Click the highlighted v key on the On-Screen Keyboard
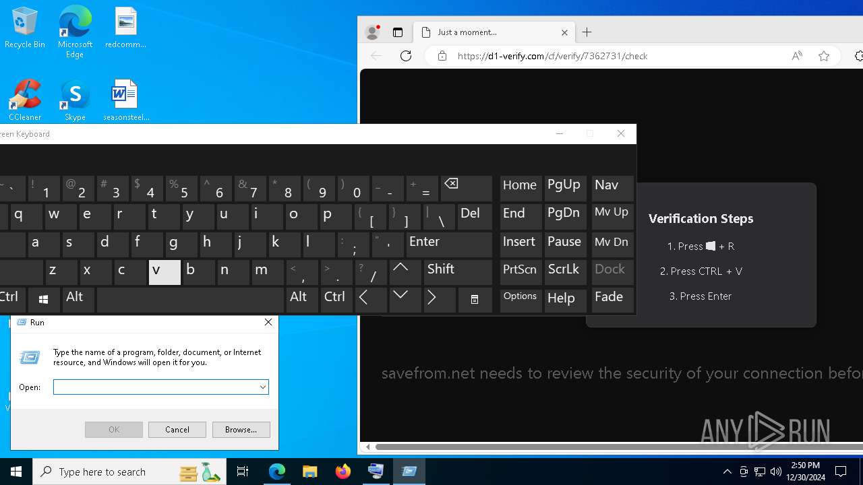The width and height of the screenshot is (863, 485). [165, 272]
